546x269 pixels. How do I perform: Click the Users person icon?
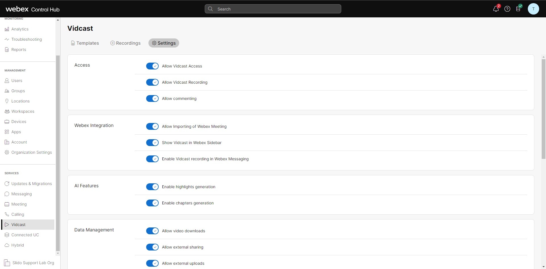coord(7,81)
